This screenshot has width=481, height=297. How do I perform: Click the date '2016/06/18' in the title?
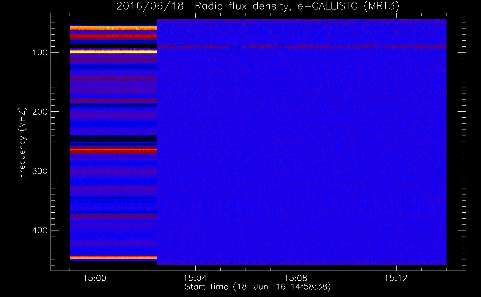click(x=150, y=6)
